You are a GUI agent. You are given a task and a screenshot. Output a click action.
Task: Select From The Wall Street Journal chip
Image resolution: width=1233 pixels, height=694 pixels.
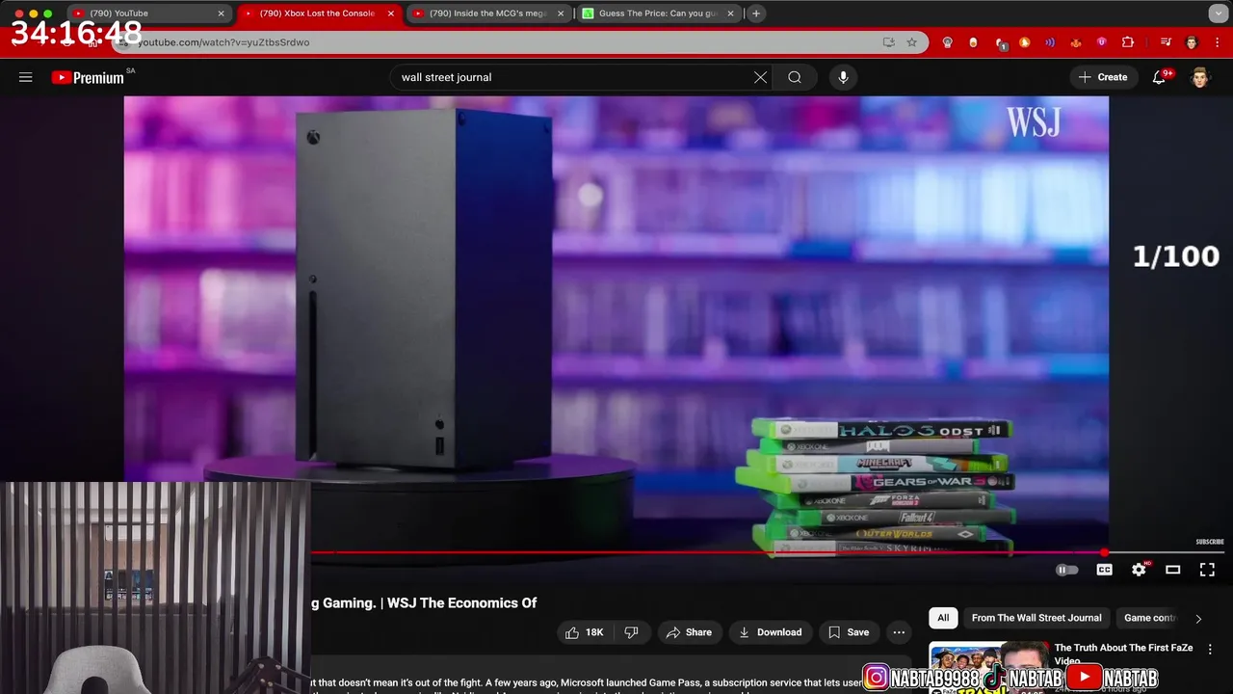1036,618
